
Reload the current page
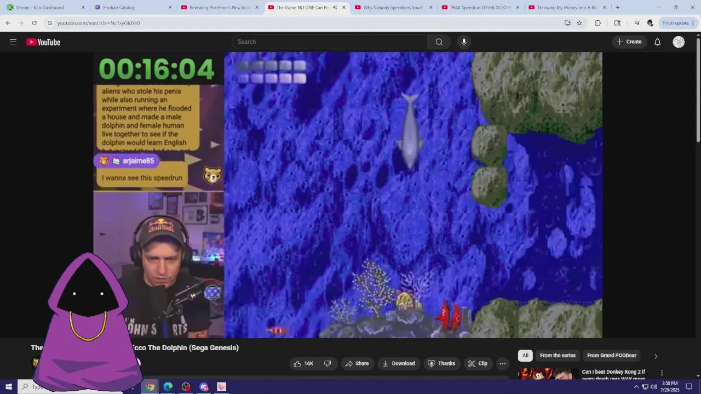click(x=35, y=23)
